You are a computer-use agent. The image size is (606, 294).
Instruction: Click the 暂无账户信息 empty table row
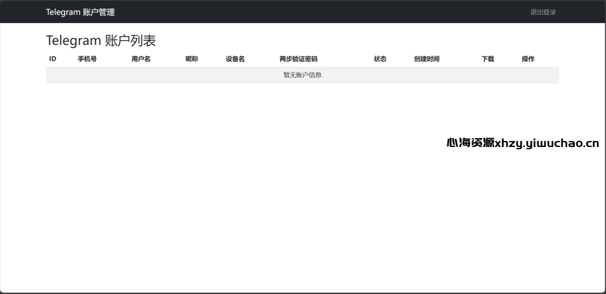tap(302, 75)
